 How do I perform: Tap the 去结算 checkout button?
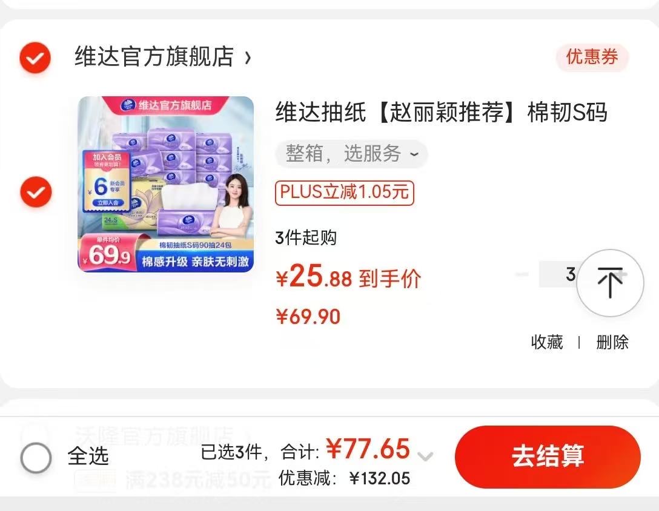click(x=548, y=457)
